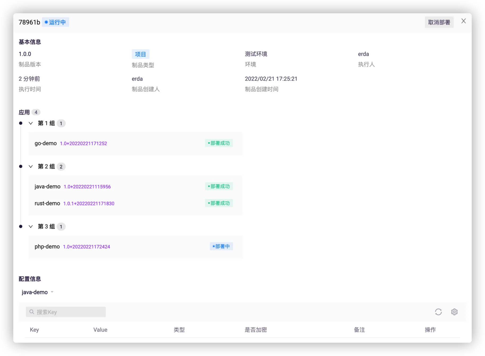This screenshot has width=485, height=356.
Task: Collapse the 第 2 组 group chevron
Action: (31, 167)
